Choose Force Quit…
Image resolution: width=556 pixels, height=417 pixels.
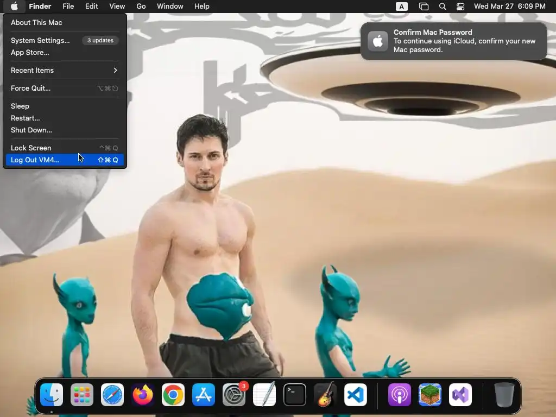click(65, 89)
